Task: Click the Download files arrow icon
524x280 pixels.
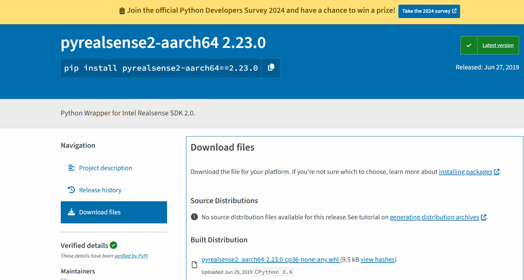Action: click(x=71, y=212)
